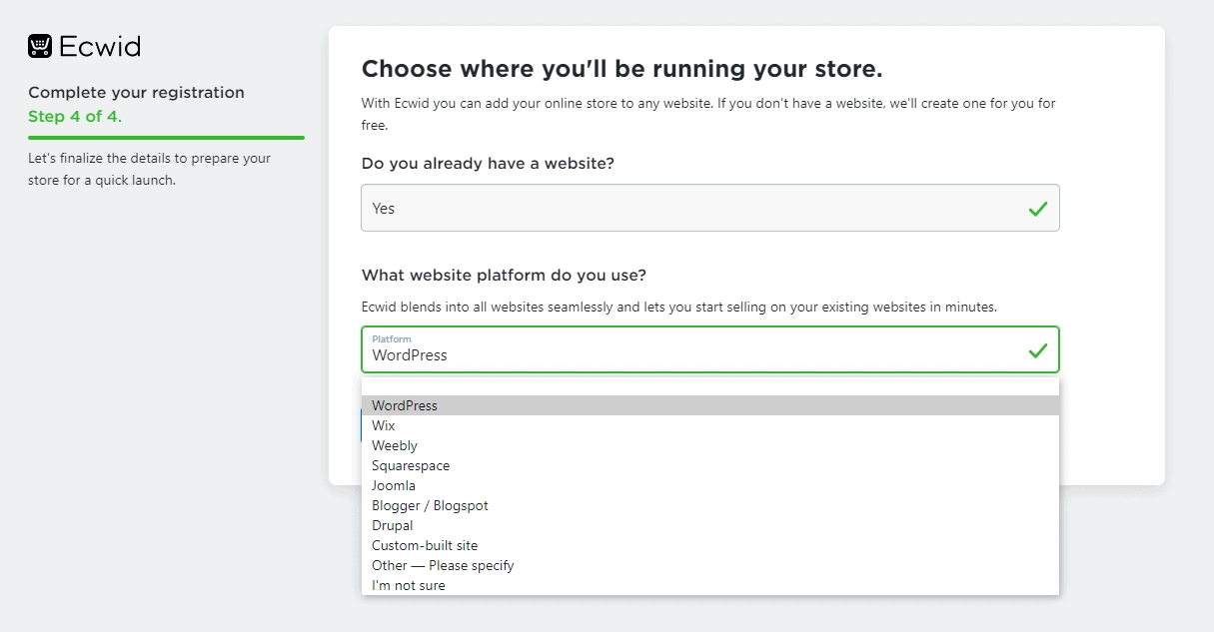Select 'I'm not sure' from the list
The height and width of the screenshot is (632, 1214).
coord(408,585)
